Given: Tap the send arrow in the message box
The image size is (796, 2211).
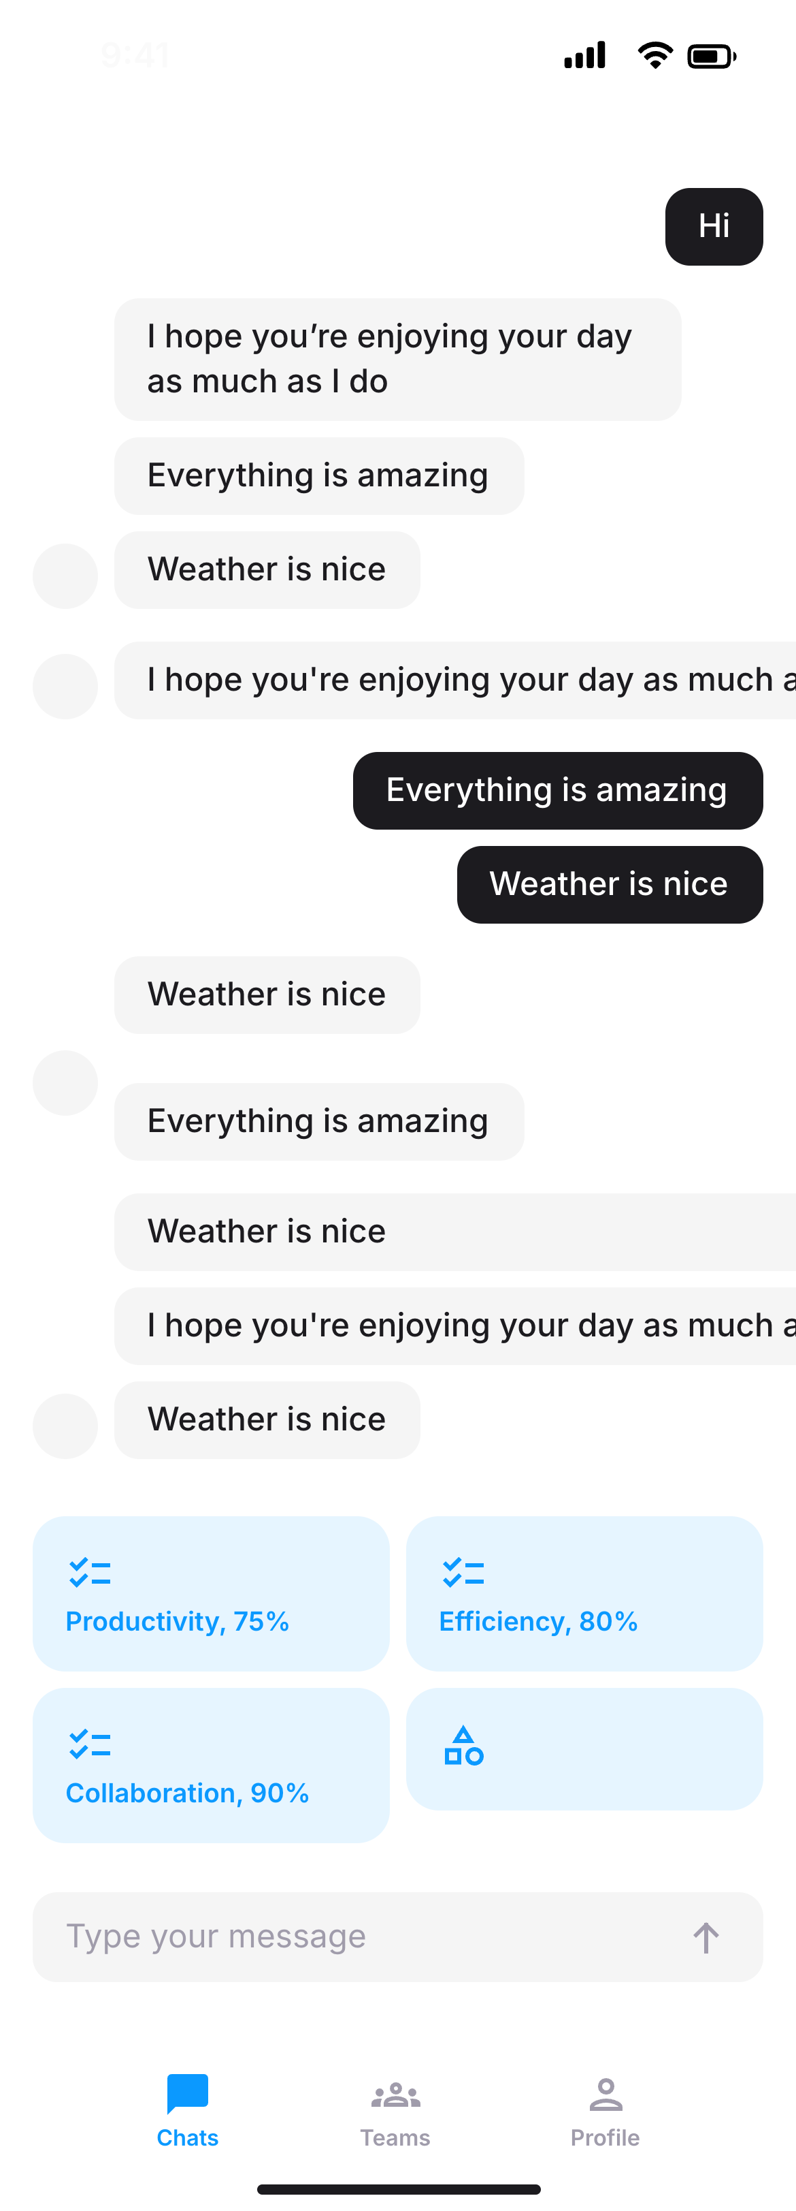Looking at the screenshot, I should (x=706, y=1937).
